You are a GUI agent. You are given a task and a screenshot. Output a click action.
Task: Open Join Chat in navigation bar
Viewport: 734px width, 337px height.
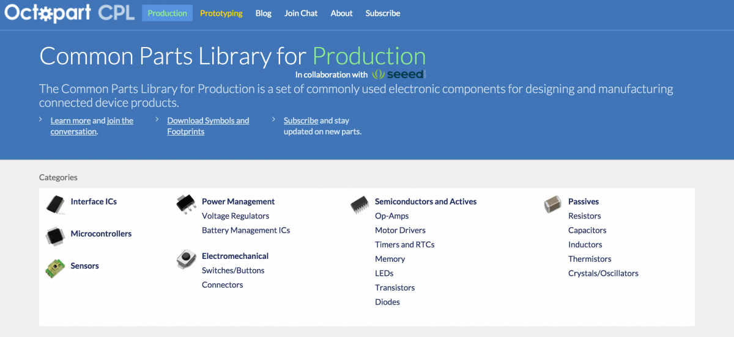pos(301,13)
